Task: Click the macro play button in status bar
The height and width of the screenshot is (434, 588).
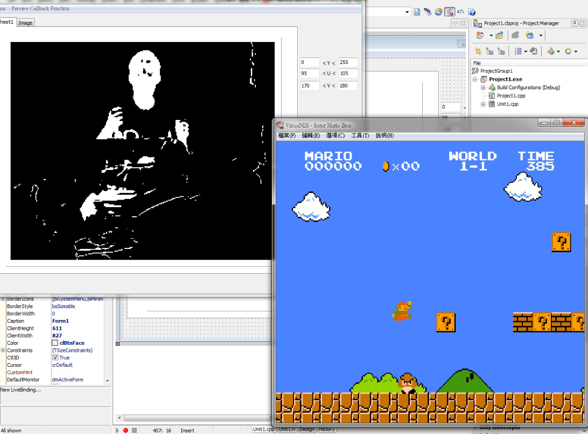Action: coord(117,430)
